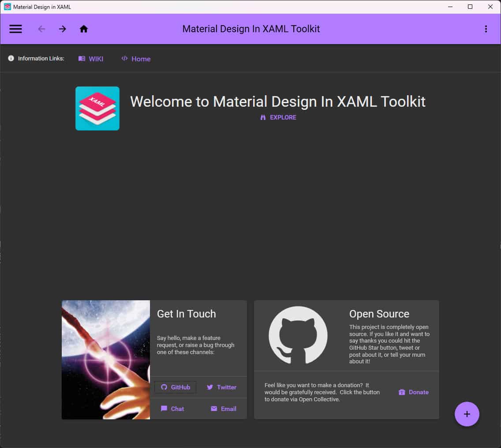Open the Home information link

click(136, 59)
